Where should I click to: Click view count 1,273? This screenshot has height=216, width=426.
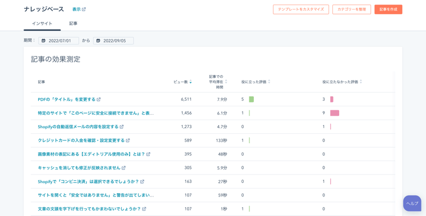186,126
